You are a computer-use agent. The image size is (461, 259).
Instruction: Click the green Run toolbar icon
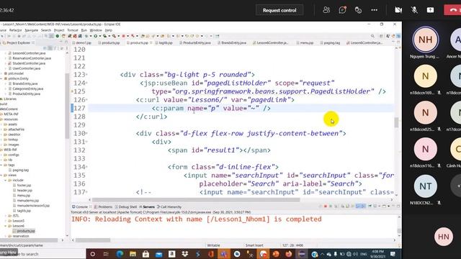(x=96, y=36)
